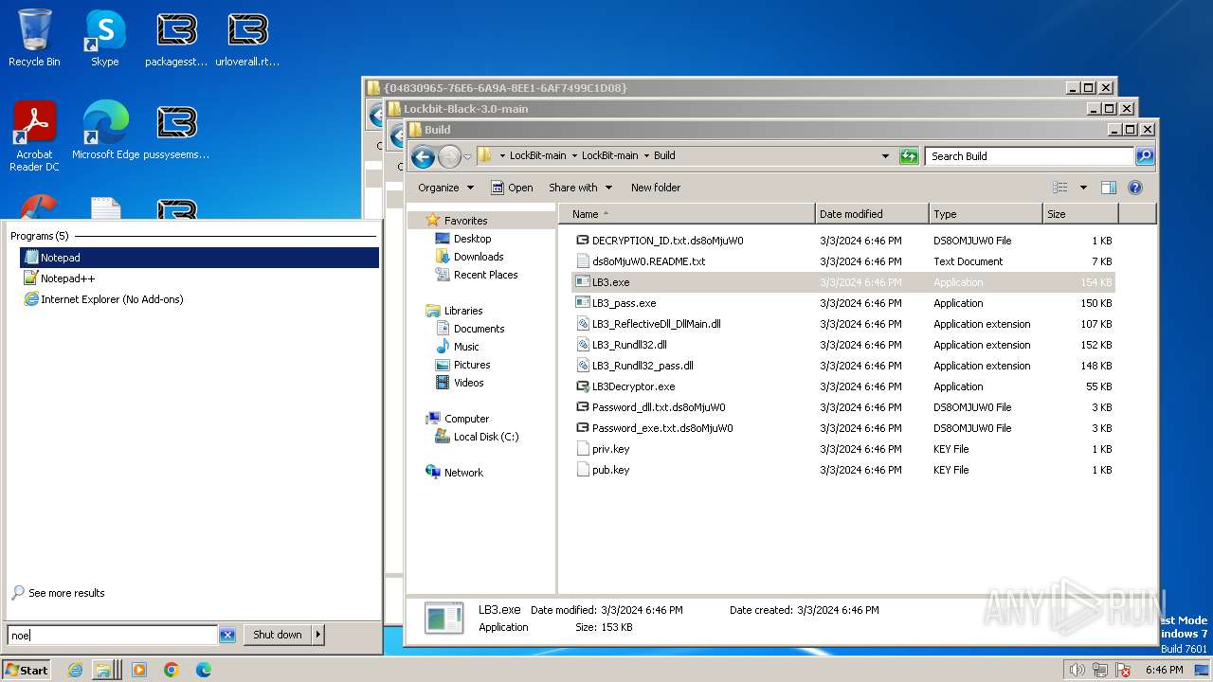Select ds8oMjuW0.README.txt file
Viewport: 1213px width, 682px height.
[x=648, y=261]
